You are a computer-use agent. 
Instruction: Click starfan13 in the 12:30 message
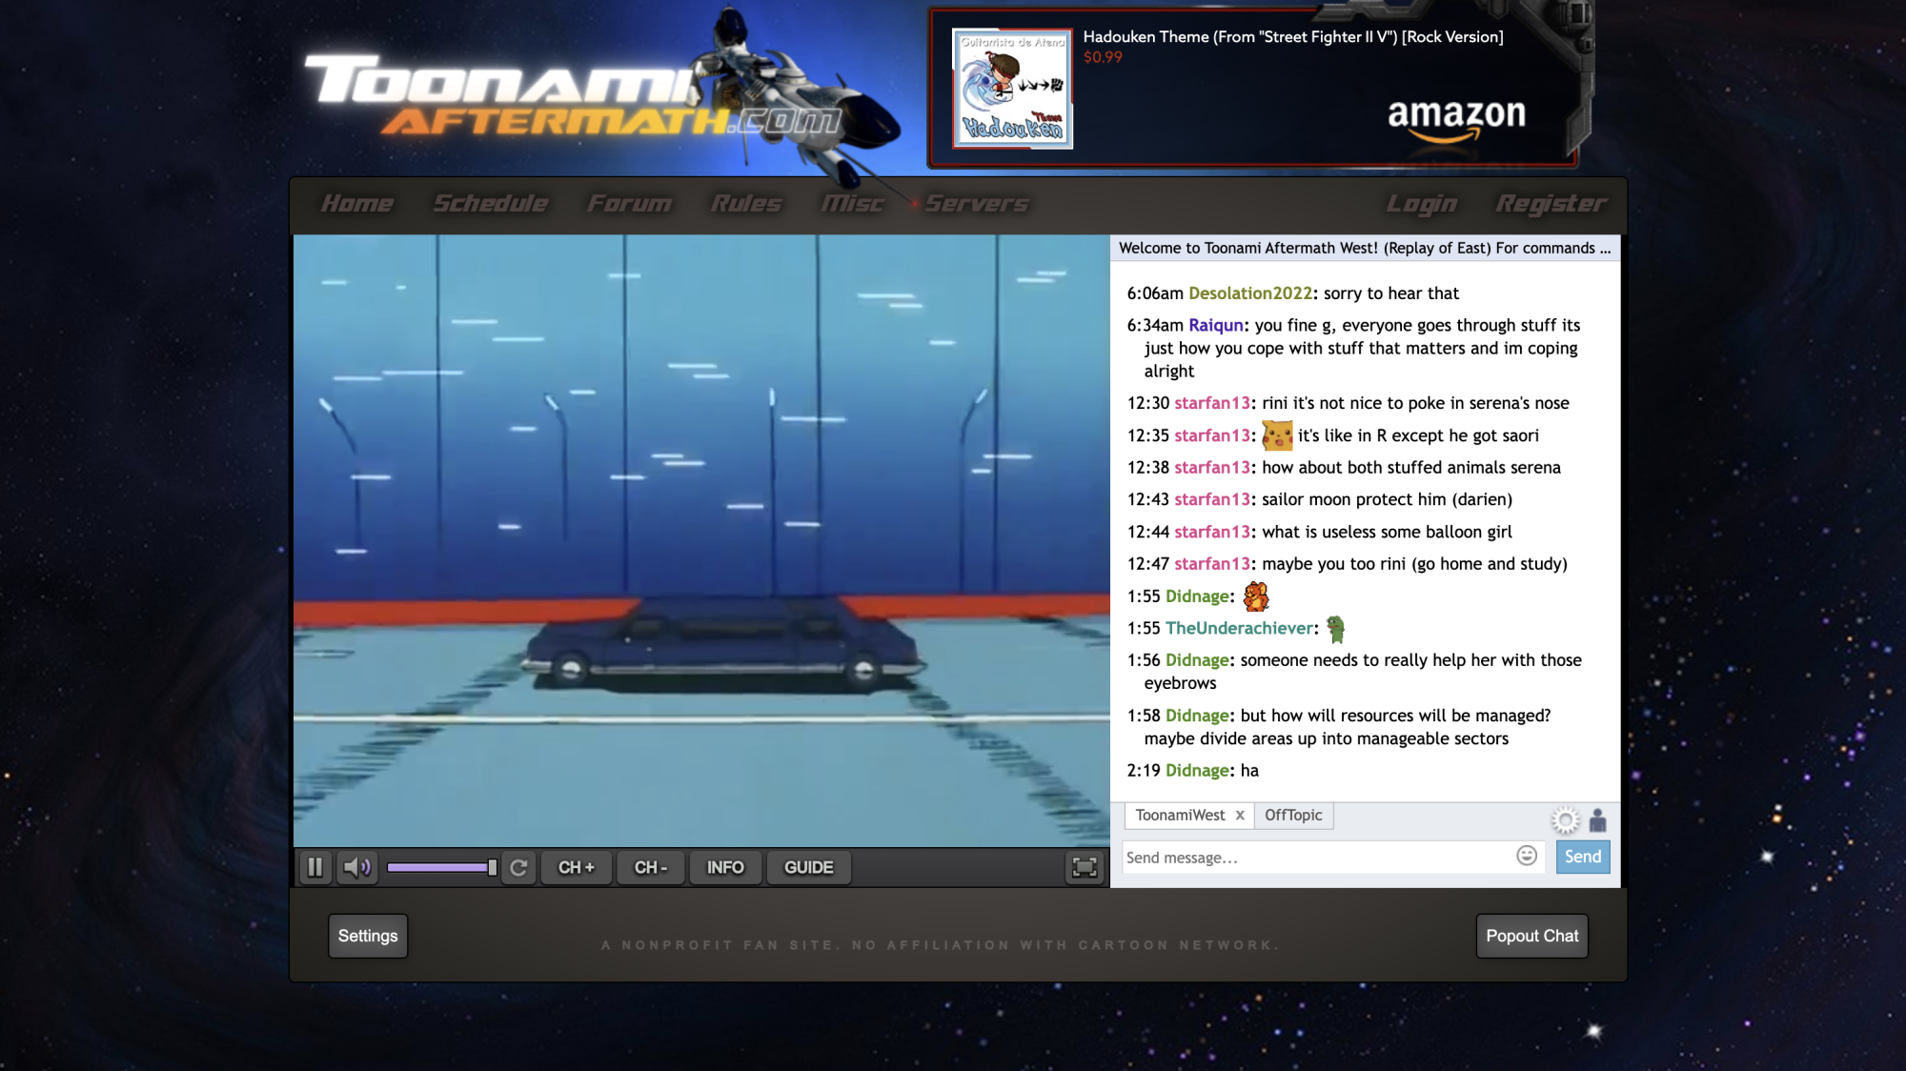1212,403
